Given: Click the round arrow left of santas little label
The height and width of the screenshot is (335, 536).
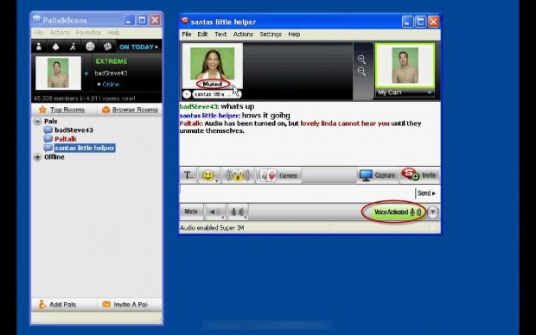Looking at the screenshot, I should tap(187, 94).
